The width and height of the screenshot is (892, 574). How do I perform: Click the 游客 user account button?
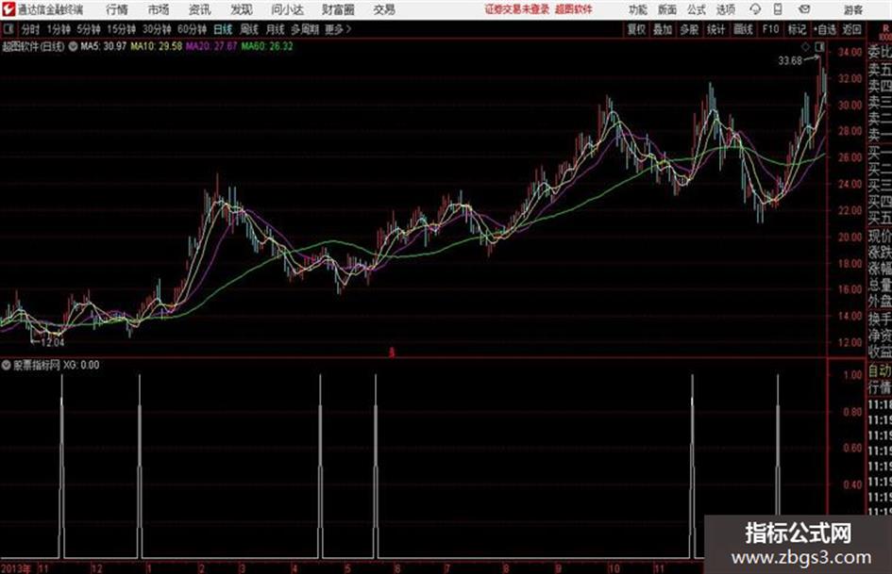[853, 9]
